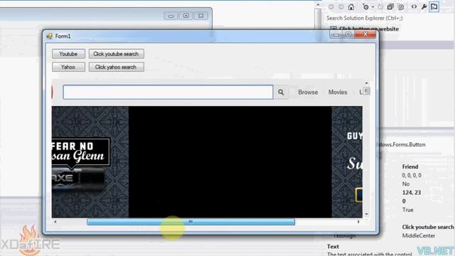Open the Browse link on YouTube

308,92
